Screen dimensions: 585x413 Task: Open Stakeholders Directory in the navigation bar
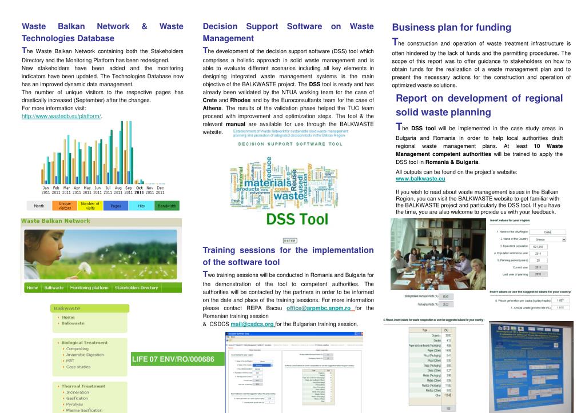137,288
